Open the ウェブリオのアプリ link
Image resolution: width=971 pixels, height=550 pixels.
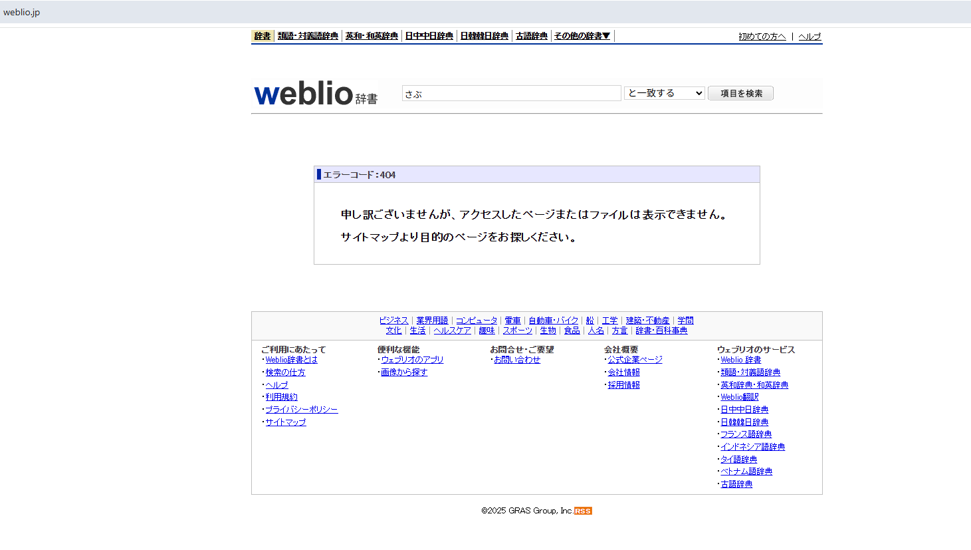(x=412, y=360)
